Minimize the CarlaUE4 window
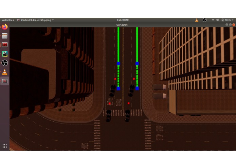This screenshot has width=236, height=168. pyautogui.click(x=227, y=25)
